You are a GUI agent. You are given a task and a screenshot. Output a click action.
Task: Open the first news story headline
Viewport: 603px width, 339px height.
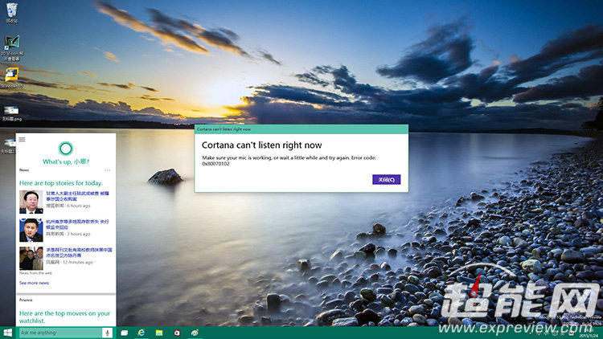tap(79, 197)
